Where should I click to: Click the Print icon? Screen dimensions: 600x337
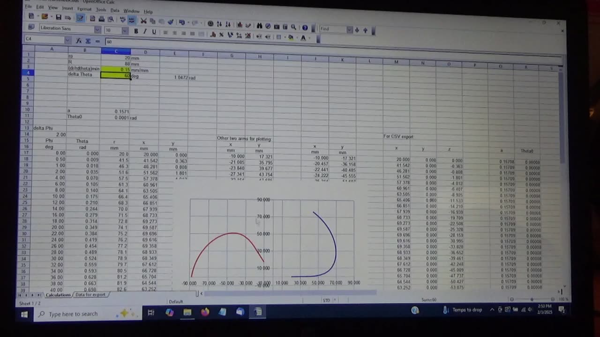coord(101,19)
